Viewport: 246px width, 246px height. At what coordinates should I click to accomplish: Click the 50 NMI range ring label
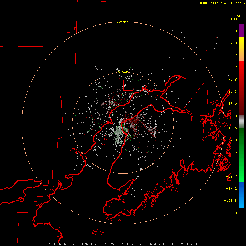tap(123, 72)
